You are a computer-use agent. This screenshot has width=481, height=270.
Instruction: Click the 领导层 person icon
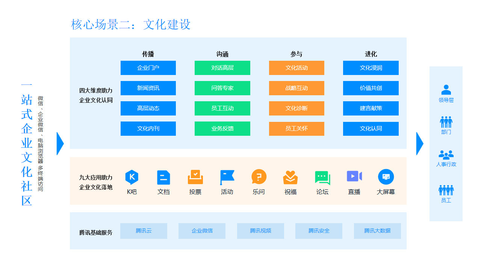(x=446, y=90)
